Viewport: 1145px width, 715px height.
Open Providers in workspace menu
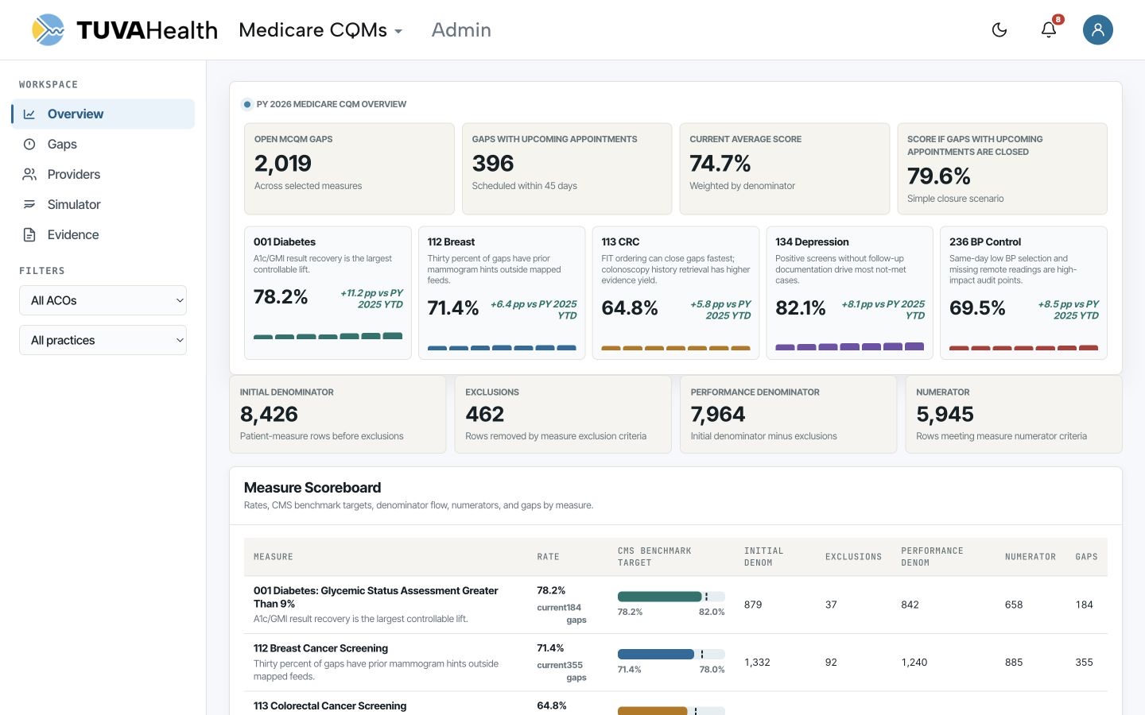pos(103,175)
